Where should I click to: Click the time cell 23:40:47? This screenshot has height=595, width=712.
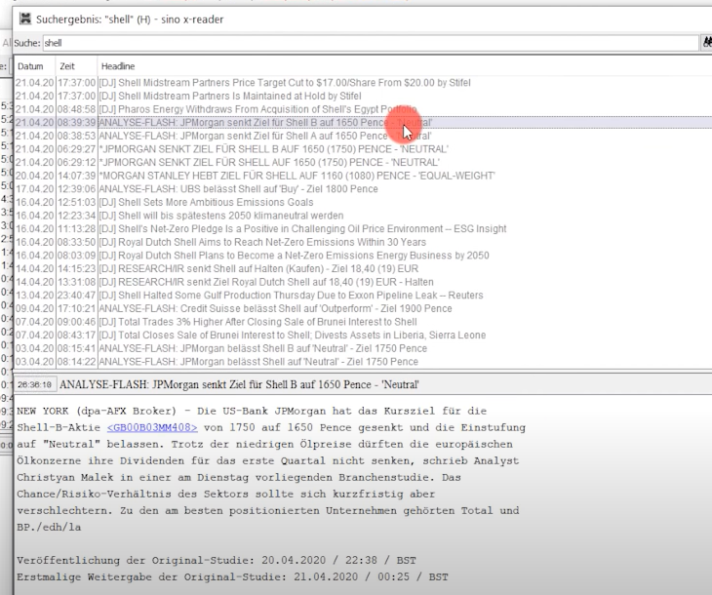(76, 296)
